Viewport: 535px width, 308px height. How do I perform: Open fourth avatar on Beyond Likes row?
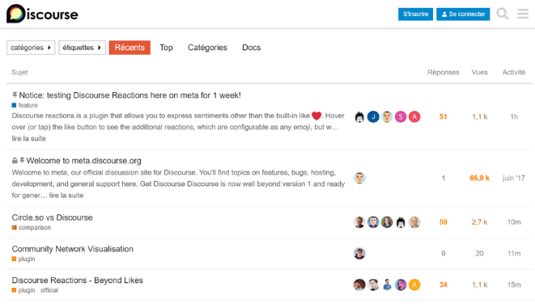401,285
